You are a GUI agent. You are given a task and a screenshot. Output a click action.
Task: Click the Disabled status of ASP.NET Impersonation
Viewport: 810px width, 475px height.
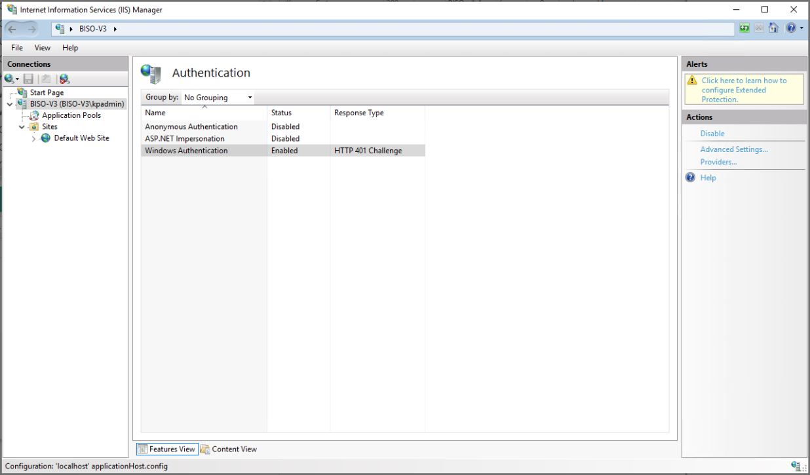[286, 138]
